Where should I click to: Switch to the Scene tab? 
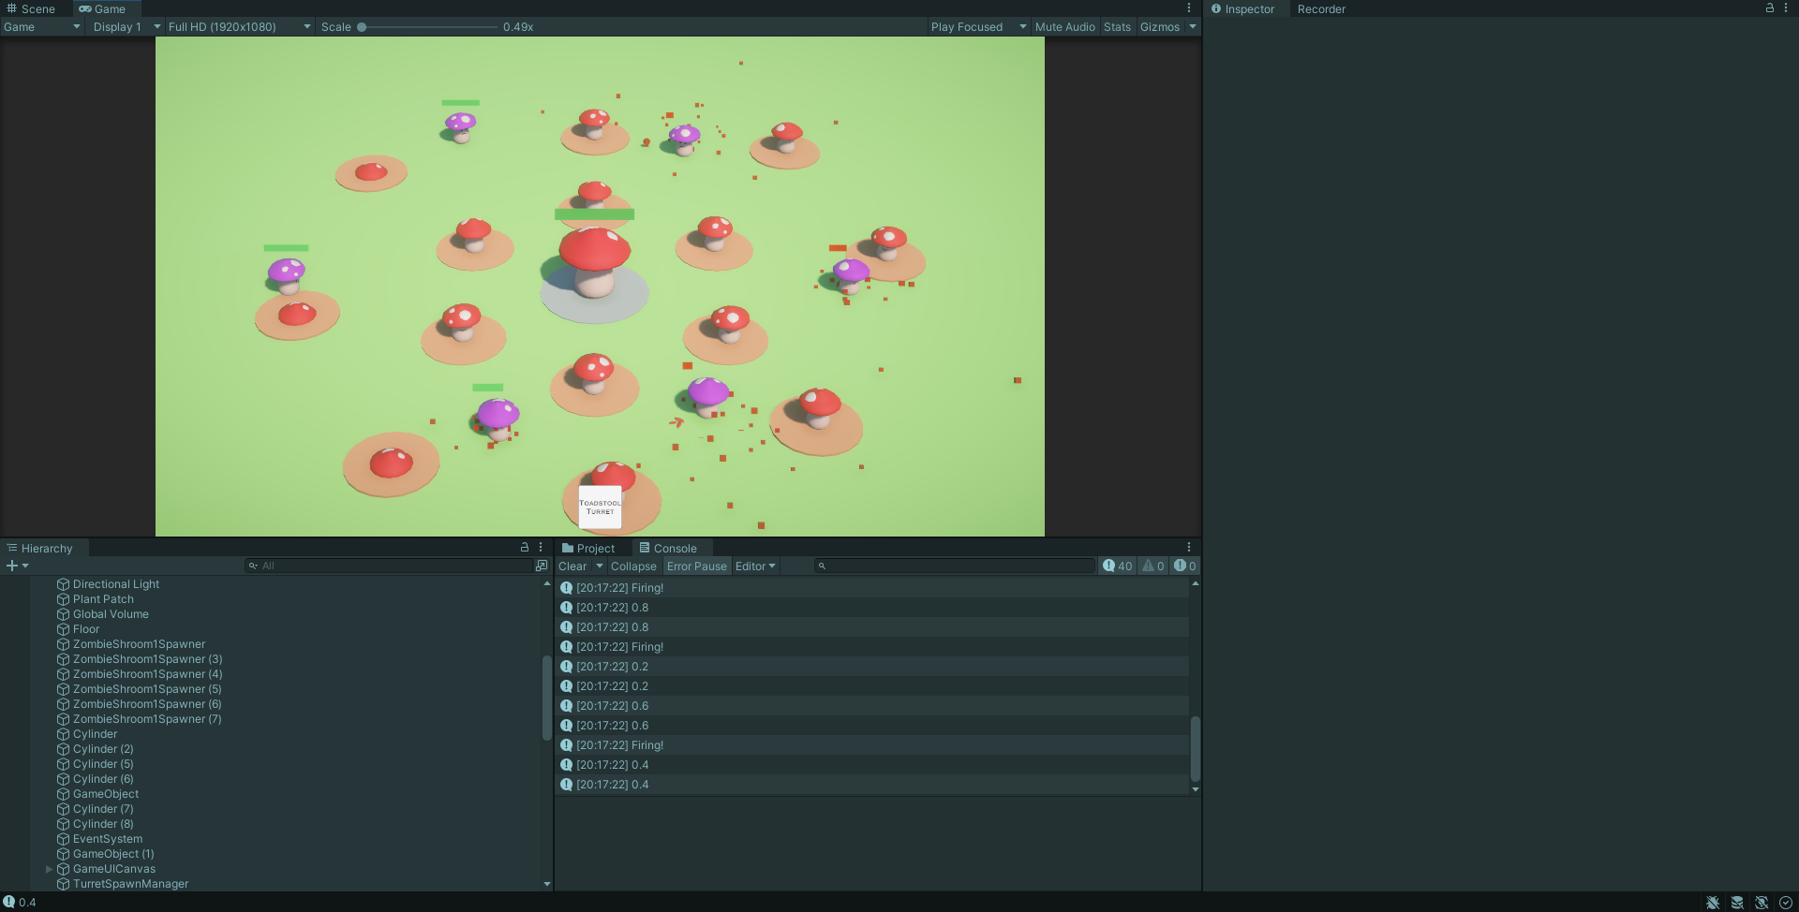coord(37,8)
